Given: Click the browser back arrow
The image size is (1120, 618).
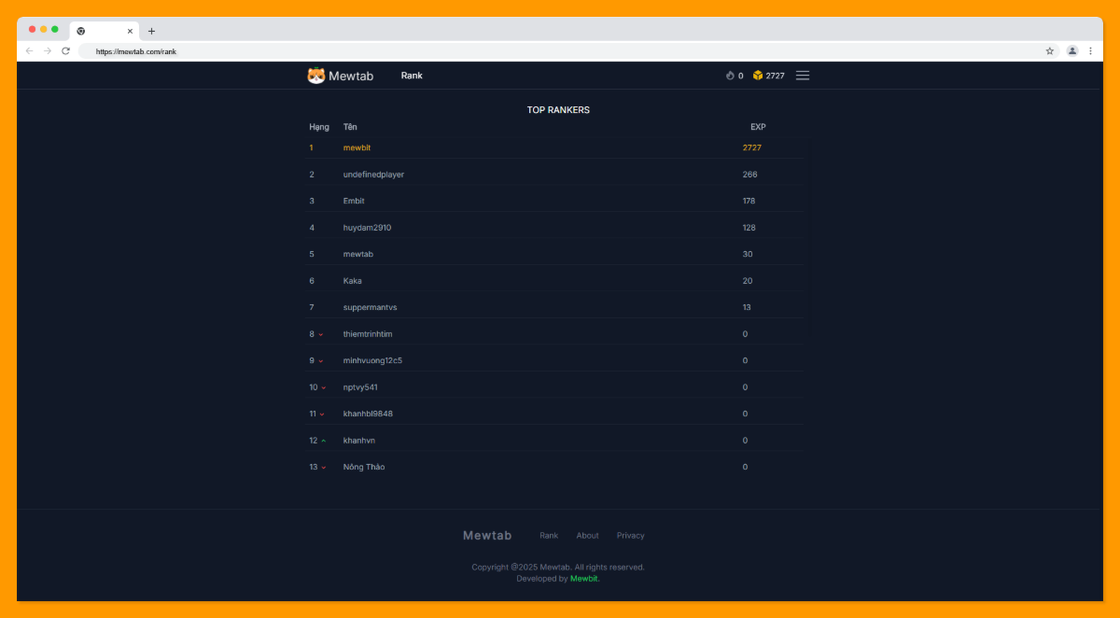Looking at the screenshot, I should [x=29, y=50].
